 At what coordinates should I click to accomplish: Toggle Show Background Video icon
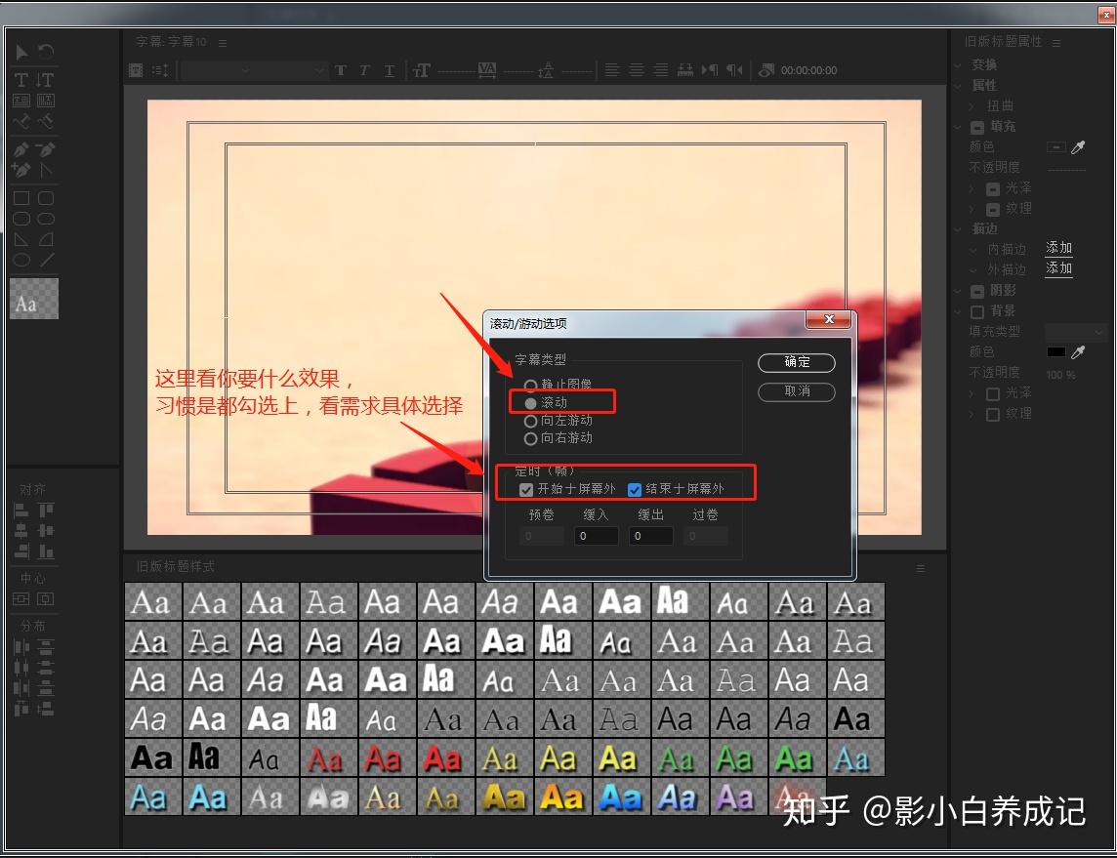[x=766, y=69]
